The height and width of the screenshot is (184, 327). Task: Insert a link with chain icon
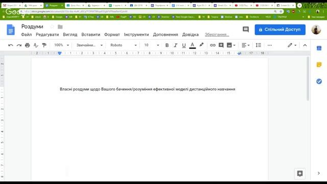coord(213,45)
